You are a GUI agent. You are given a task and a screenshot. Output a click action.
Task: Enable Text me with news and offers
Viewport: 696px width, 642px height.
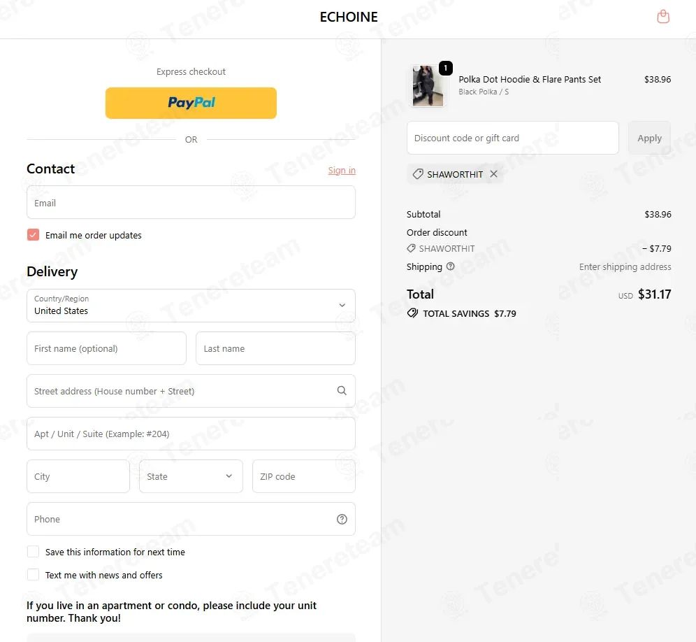[33, 575]
